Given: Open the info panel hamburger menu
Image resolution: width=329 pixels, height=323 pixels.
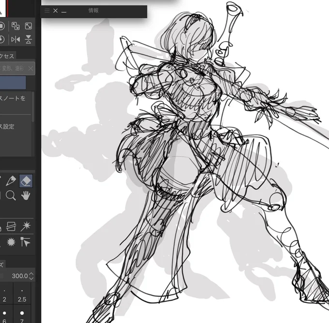Looking at the screenshot, I should 47,11.
